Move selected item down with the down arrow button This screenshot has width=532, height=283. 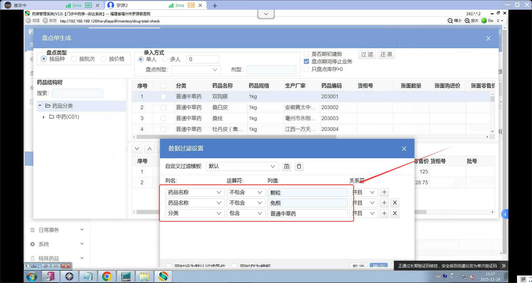click(137, 149)
